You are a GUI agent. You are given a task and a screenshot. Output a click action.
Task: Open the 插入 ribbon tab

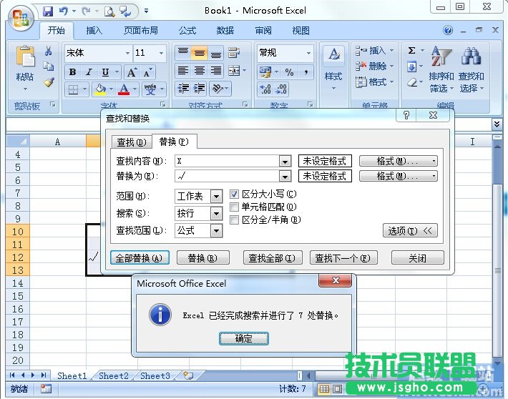coord(94,31)
